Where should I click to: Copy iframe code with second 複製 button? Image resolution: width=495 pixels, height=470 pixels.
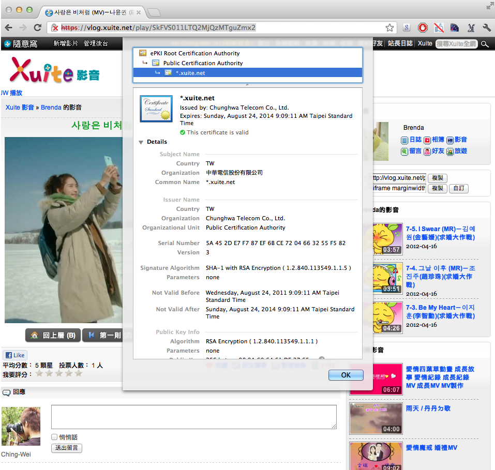click(x=438, y=188)
